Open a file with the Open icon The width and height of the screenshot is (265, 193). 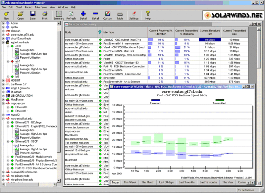pyautogui.click(x=21, y=14)
